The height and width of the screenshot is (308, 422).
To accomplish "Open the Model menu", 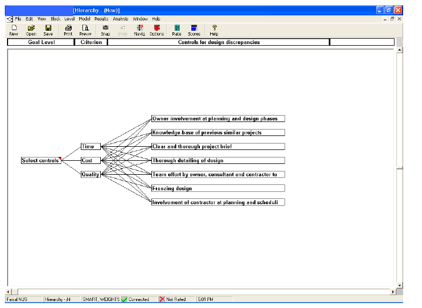I will pyautogui.click(x=85, y=19).
